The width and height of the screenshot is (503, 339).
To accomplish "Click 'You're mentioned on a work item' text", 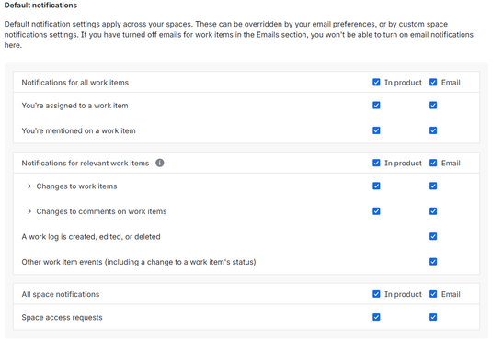I will point(78,130).
